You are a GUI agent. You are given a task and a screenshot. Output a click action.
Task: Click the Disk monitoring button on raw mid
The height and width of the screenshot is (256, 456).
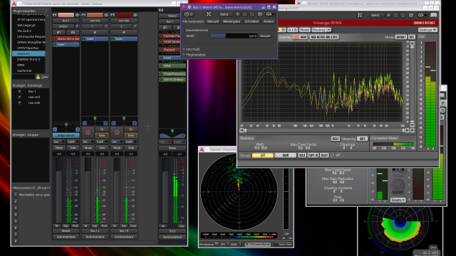tap(102, 136)
